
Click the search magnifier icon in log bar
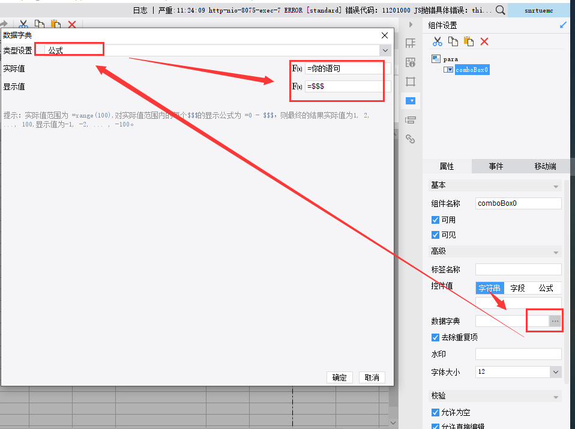[500, 10]
